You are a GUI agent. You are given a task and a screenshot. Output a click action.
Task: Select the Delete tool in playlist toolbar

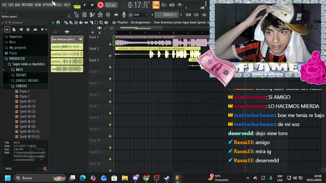coord(76,23)
